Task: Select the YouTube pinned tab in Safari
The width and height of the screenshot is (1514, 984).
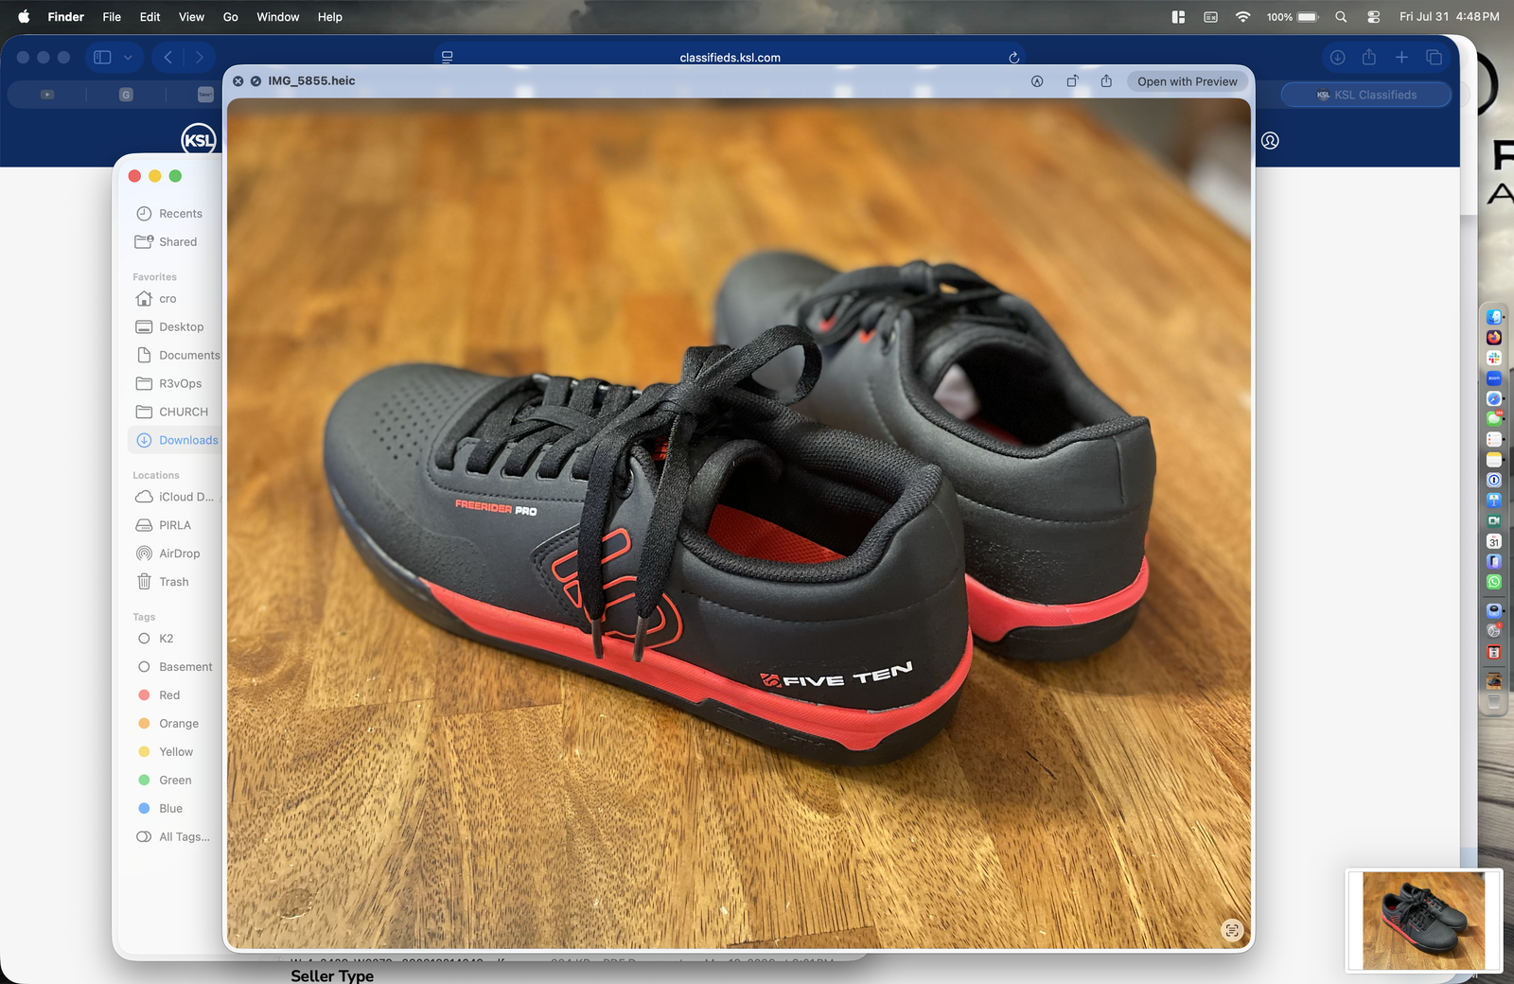Action: [47, 95]
